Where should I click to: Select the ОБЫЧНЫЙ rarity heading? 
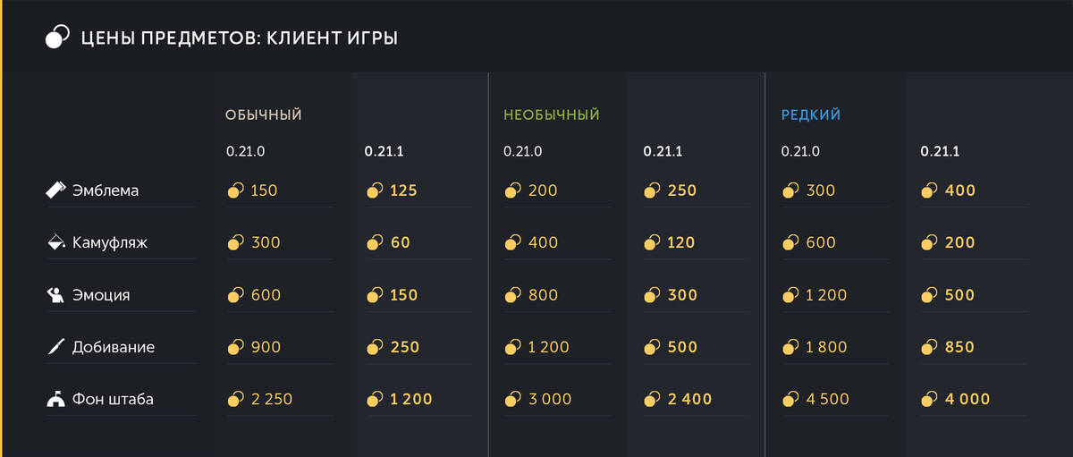(x=263, y=115)
